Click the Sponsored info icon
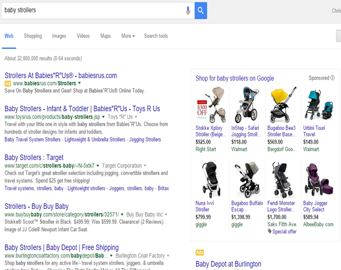 point(332,78)
